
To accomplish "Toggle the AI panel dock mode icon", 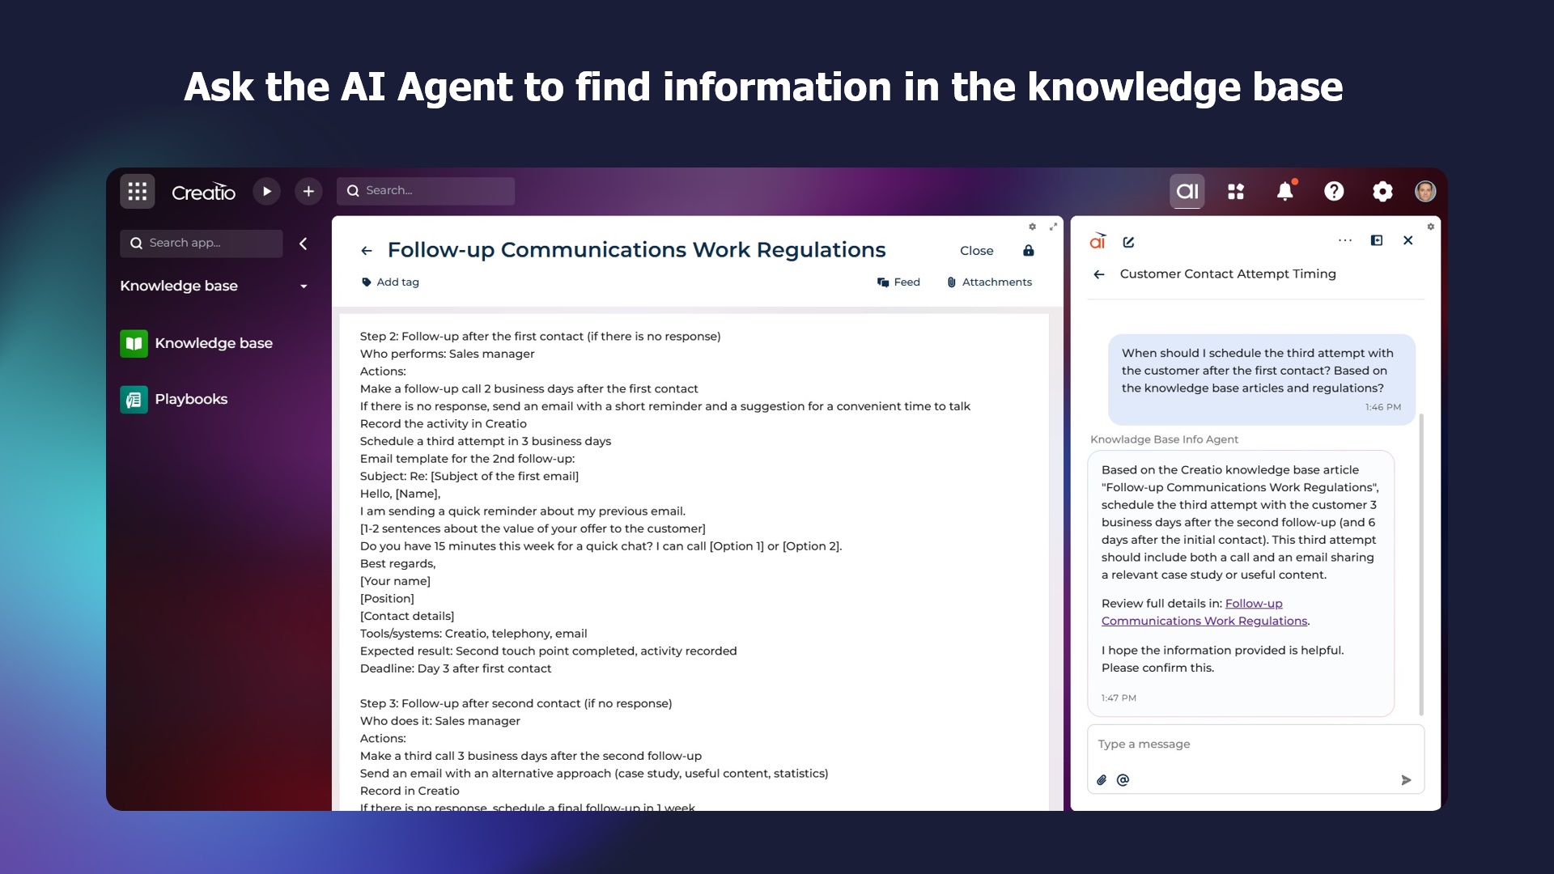I will 1376,240.
